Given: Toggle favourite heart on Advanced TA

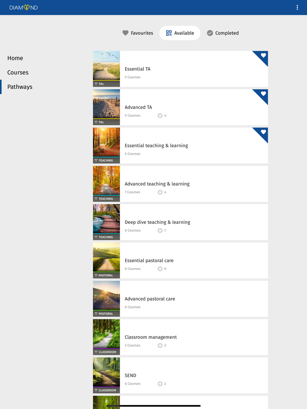Looking at the screenshot, I should (263, 94).
